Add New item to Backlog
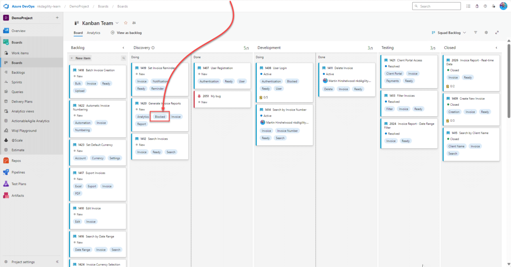511x267 pixels. pos(81,58)
